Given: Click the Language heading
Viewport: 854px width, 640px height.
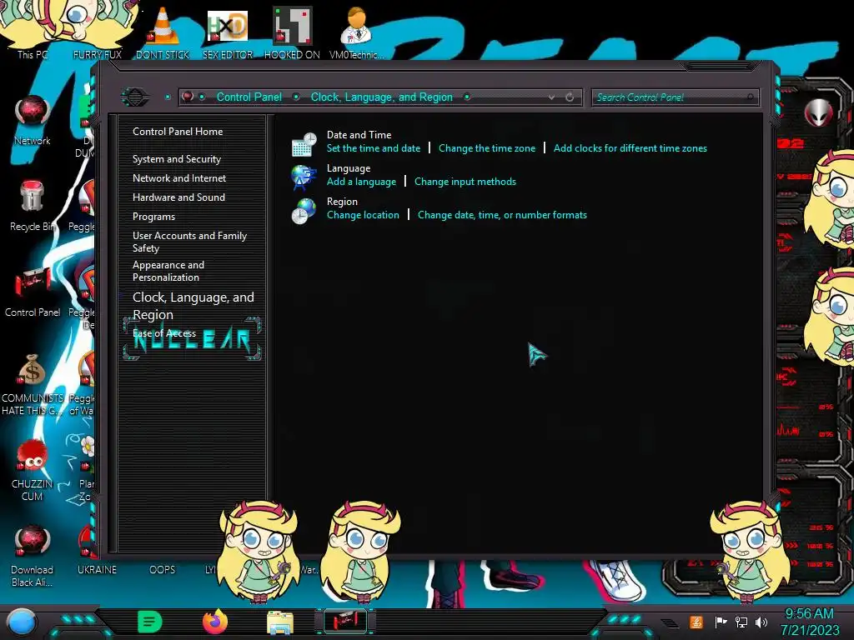Looking at the screenshot, I should pyautogui.click(x=349, y=168).
